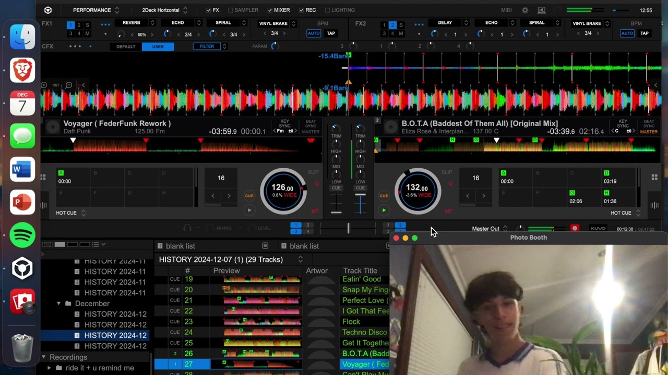
Task: Click the RST waveform zoom reset
Action: pos(56,85)
